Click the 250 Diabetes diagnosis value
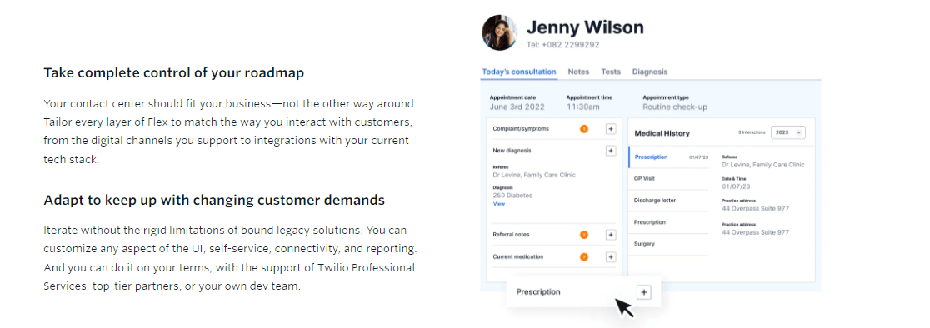 coord(512,196)
